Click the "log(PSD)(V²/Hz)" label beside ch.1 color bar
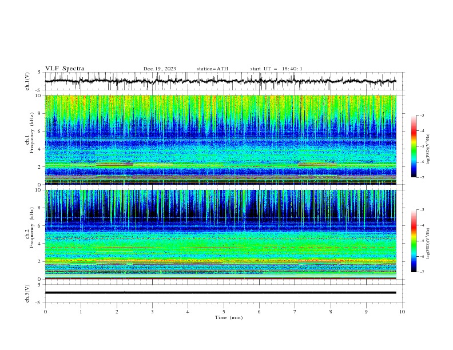Viewport: 453px width, 350px height. point(428,149)
